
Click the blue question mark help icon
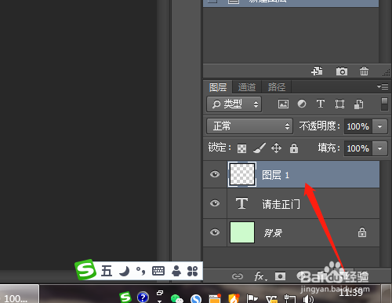click(x=143, y=298)
